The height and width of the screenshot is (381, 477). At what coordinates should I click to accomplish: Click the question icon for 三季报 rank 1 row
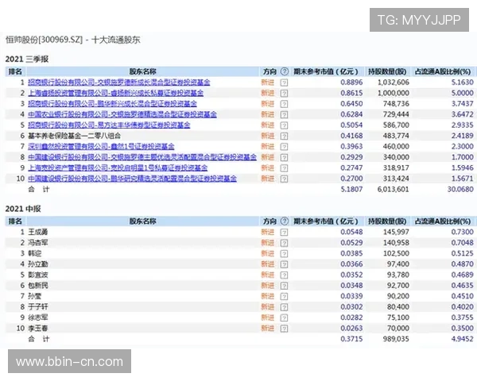click(284, 83)
